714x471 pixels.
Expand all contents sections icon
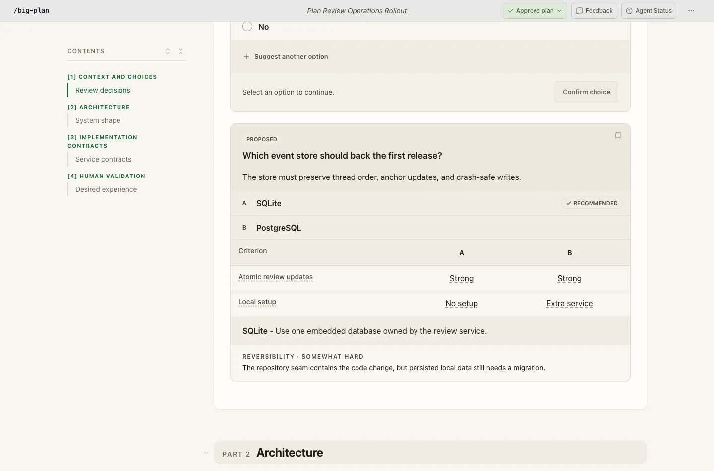click(x=168, y=51)
